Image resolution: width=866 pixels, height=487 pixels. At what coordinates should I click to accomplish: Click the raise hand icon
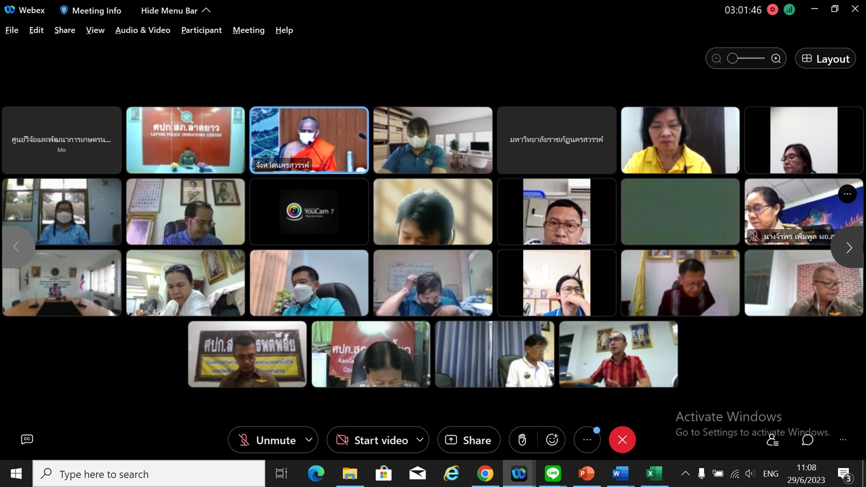(x=522, y=440)
